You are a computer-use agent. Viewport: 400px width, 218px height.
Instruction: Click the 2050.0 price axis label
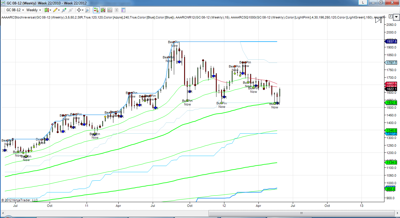391,25
